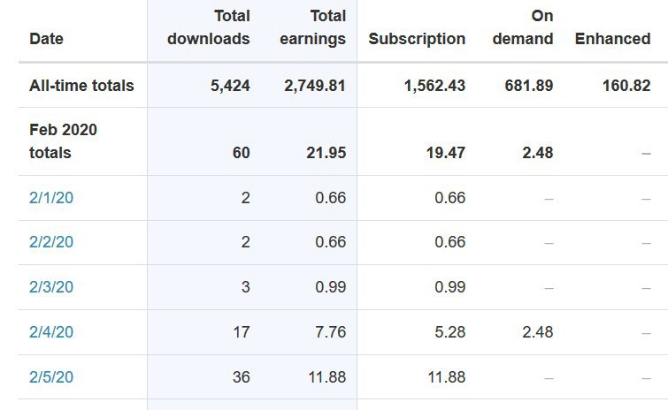Click the Date column header

pyautogui.click(x=46, y=39)
